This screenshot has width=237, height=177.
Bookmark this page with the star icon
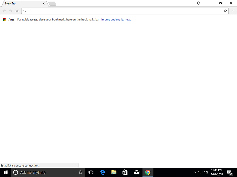pyautogui.click(x=225, y=11)
